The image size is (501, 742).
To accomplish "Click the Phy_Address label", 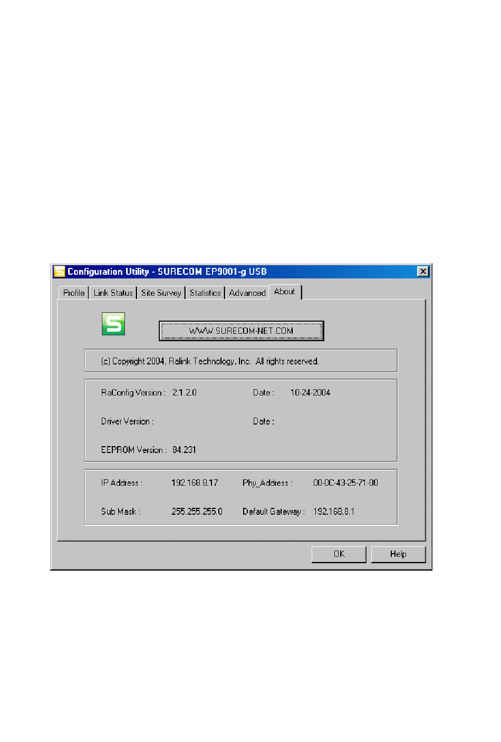I will [267, 483].
